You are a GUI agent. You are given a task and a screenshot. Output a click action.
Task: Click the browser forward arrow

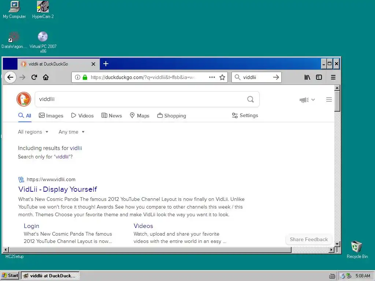coord(22,77)
